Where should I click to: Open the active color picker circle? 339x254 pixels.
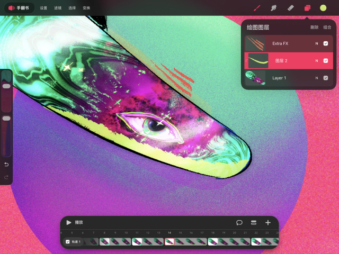(323, 8)
